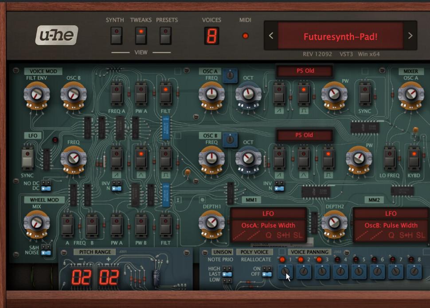Turn the voice 3 panning trimmer
Screen dimensions: 430x308
(322, 272)
